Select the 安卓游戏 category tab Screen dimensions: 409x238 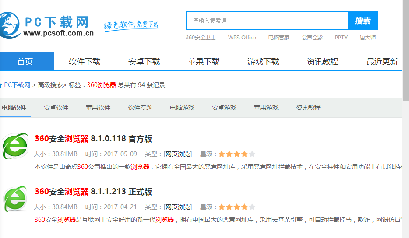tap(224, 108)
